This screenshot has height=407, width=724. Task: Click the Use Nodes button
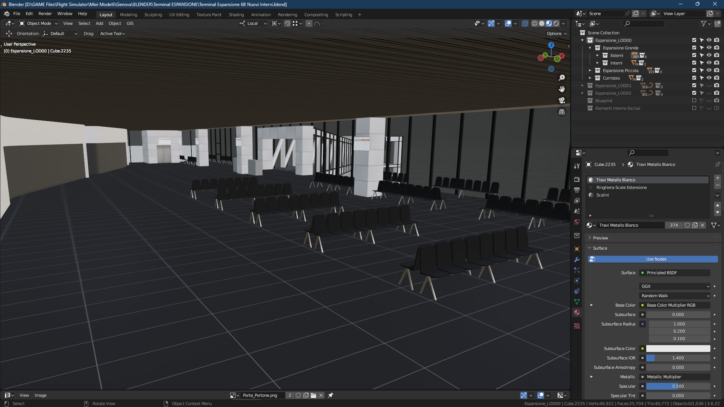[x=653, y=259]
